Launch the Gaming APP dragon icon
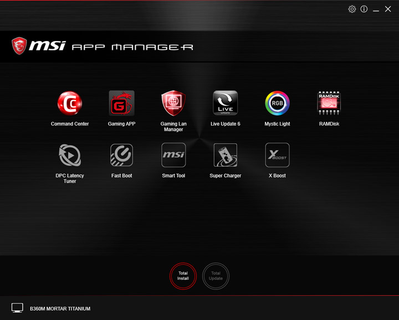The width and height of the screenshot is (399, 320). click(x=121, y=103)
